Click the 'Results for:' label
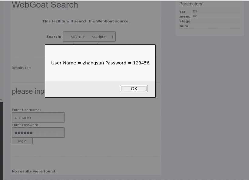This screenshot has width=249, height=180. point(22,68)
